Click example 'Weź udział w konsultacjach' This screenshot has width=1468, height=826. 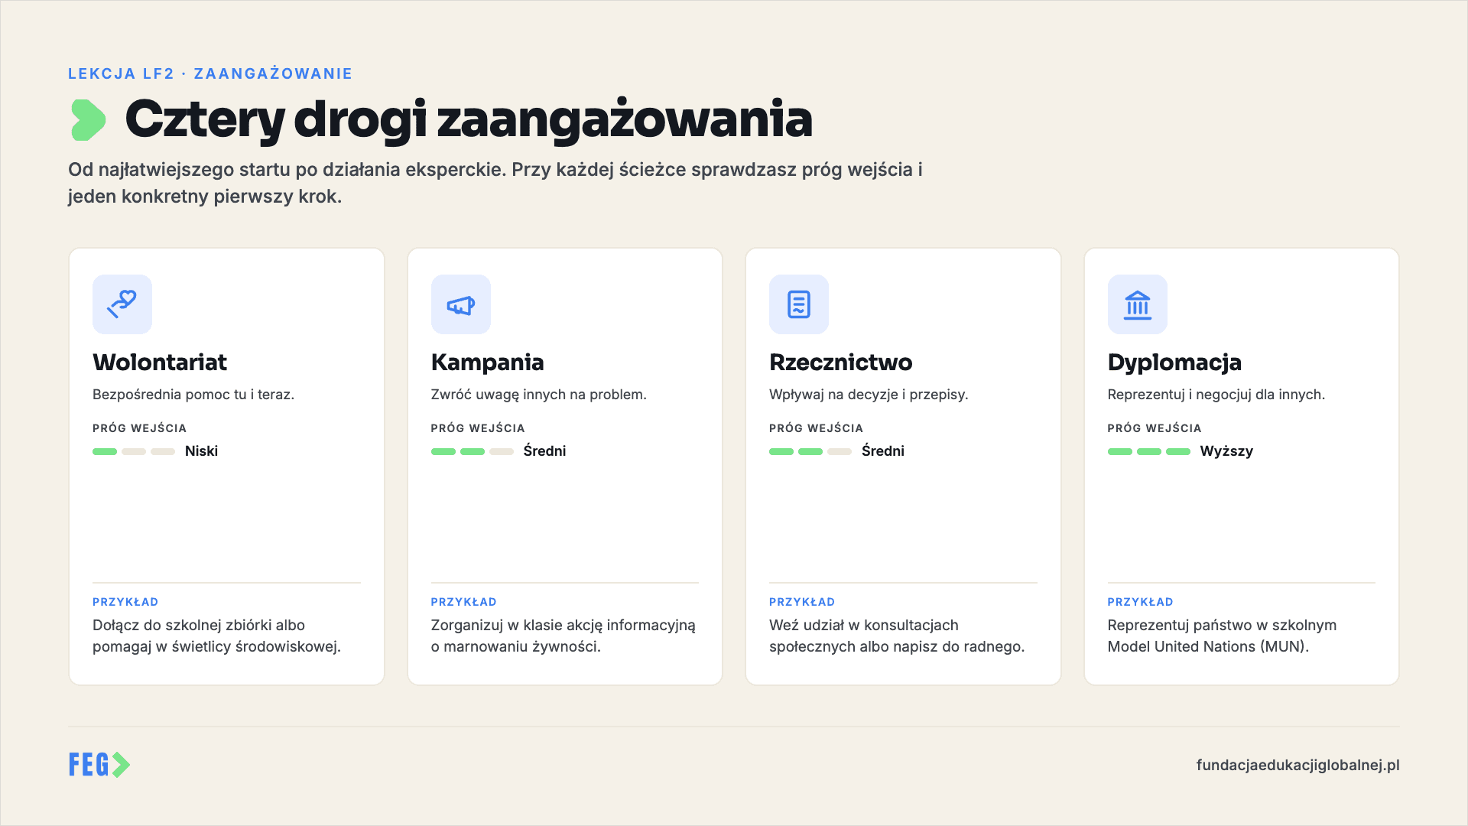click(897, 636)
